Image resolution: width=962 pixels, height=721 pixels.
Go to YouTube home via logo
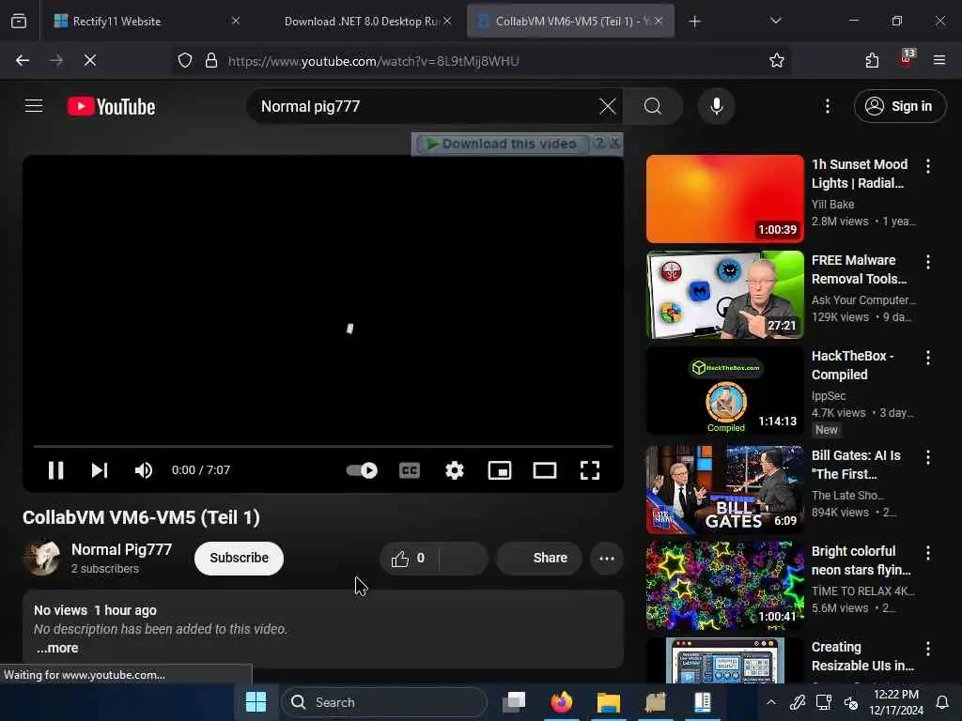111,107
